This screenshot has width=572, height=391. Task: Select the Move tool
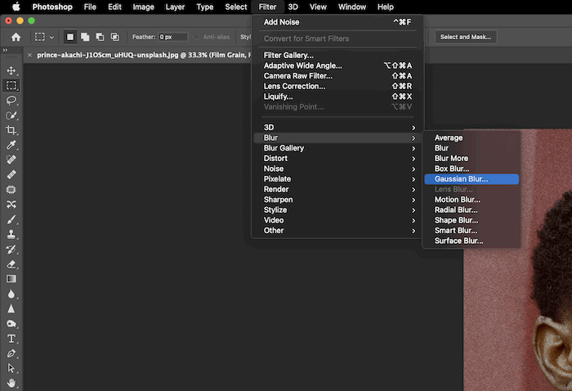pyautogui.click(x=11, y=70)
